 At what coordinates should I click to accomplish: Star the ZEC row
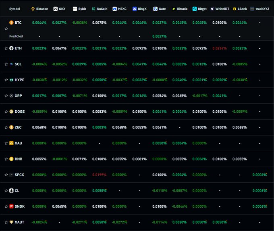click(x=6, y=127)
